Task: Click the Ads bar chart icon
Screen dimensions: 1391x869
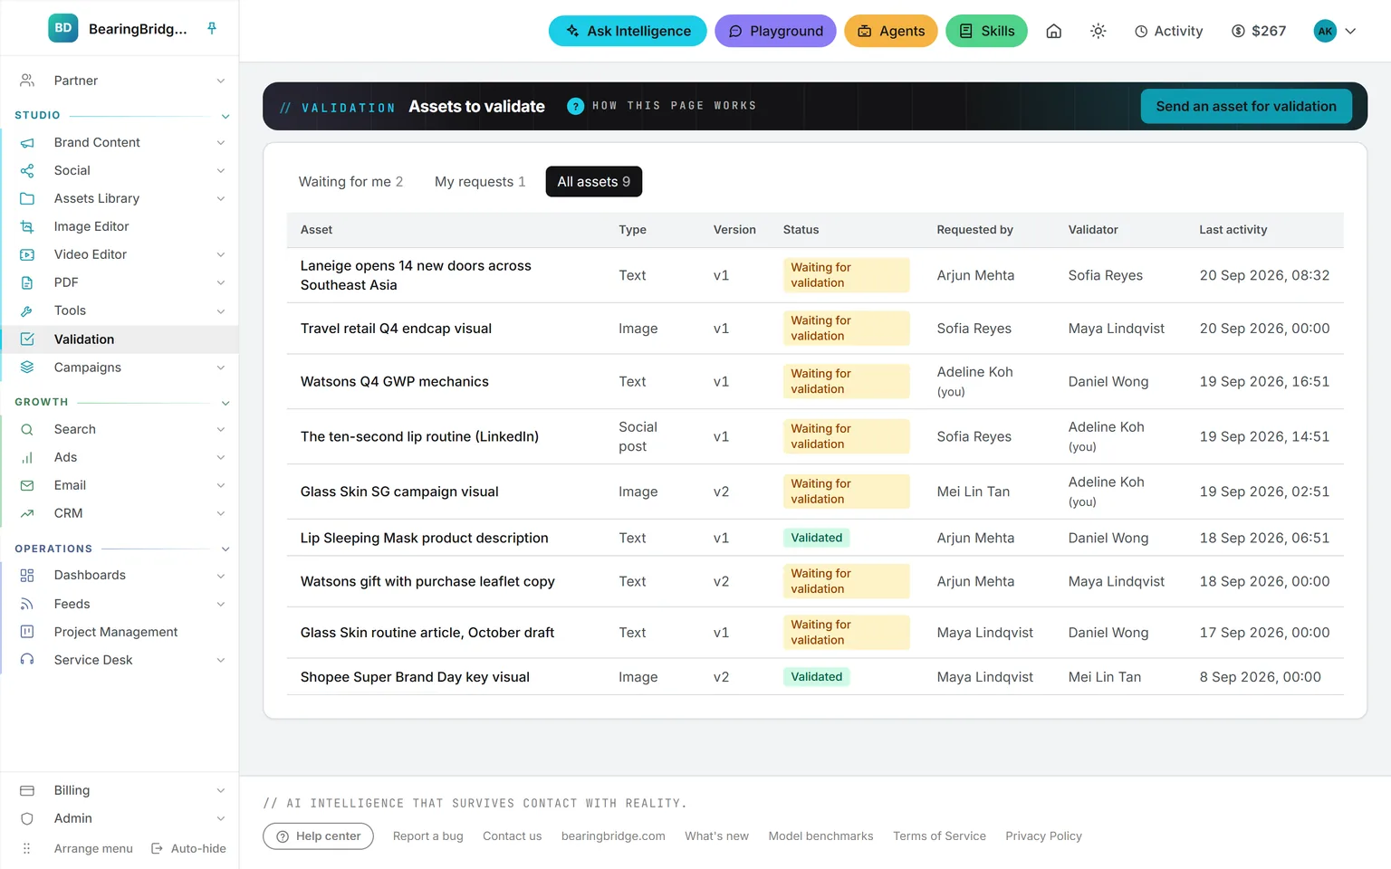Action: [27, 457]
